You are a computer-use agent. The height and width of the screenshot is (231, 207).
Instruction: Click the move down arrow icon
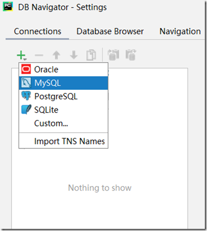click(x=74, y=55)
